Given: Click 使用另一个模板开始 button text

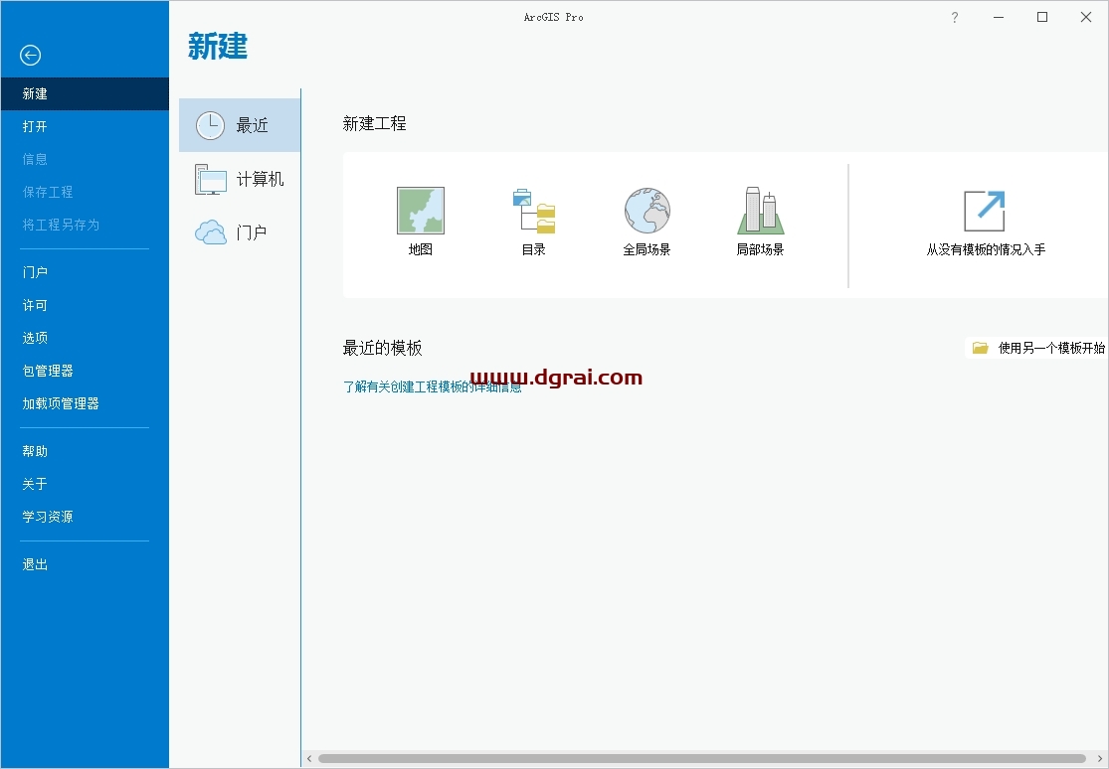Looking at the screenshot, I should (x=1051, y=348).
